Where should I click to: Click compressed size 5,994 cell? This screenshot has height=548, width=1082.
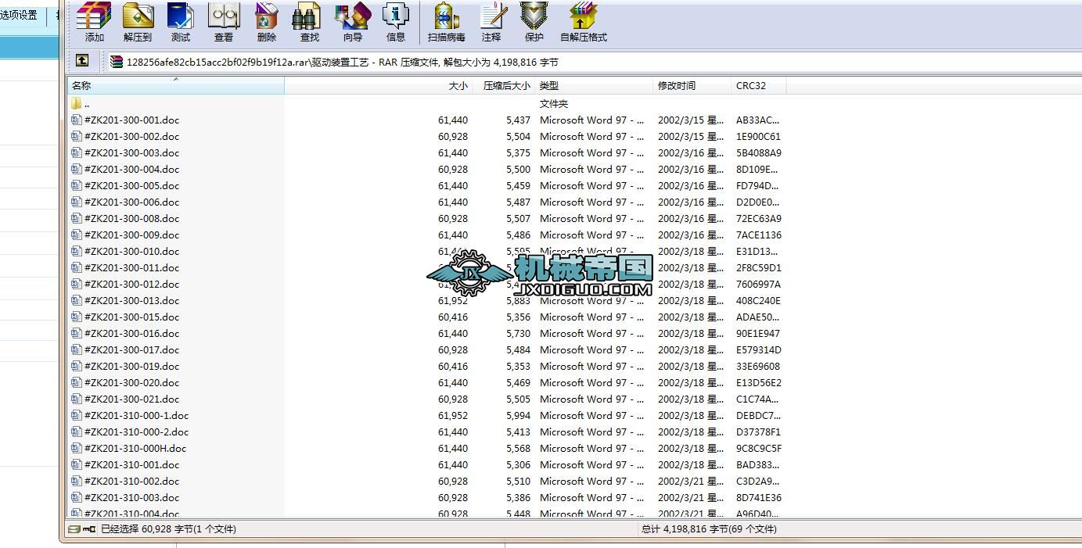(x=518, y=415)
